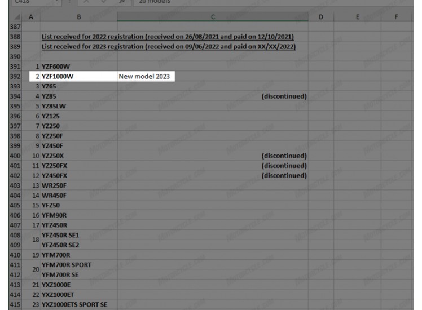
Task: Select the column D header
Action: (x=320, y=17)
